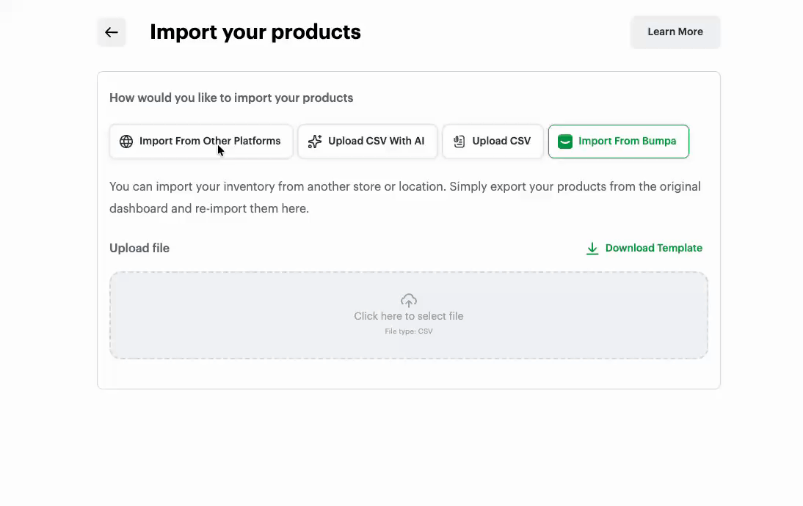Click the AI sparkle icon
Viewport: 803px width, 506px height.
click(x=315, y=142)
